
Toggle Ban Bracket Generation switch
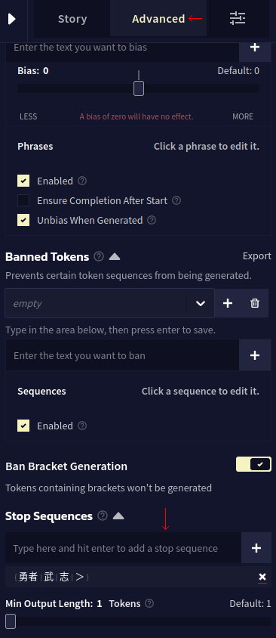[x=253, y=464]
